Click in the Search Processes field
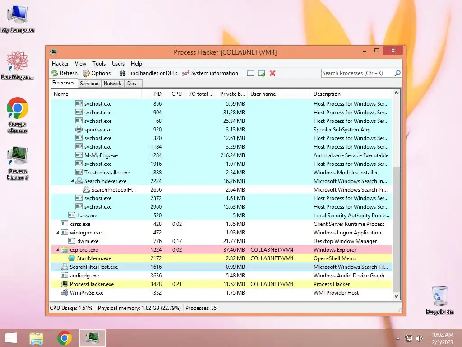The width and height of the screenshot is (462, 347). click(357, 73)
